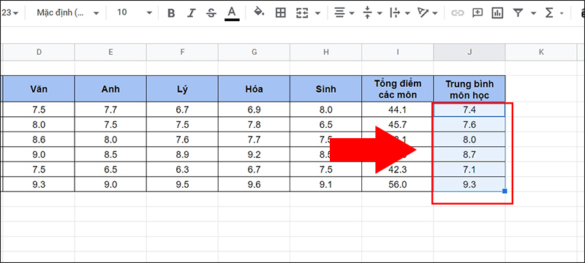
Task: Open the text color picker
Action: click(232, 13)
